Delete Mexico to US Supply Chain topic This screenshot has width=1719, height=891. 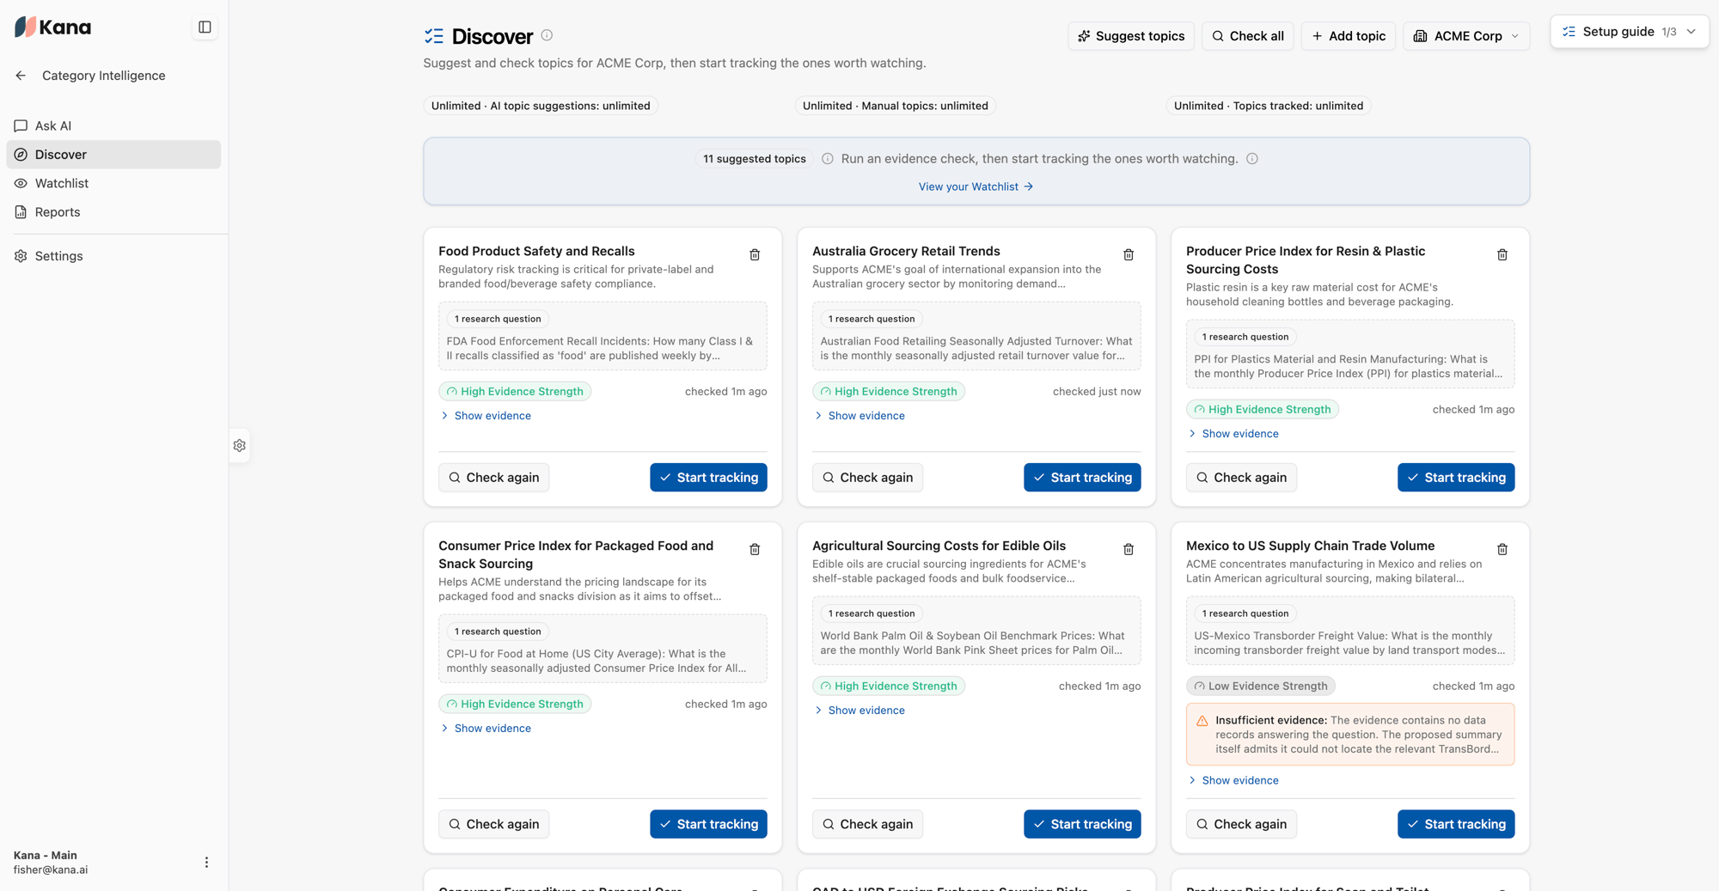point(1502,550)
